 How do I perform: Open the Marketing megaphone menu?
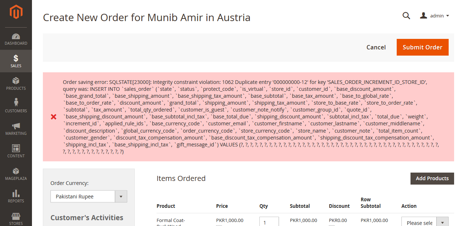16,129
